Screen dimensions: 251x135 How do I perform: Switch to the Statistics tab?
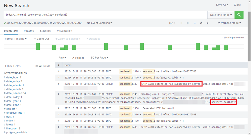pos(45,31)
